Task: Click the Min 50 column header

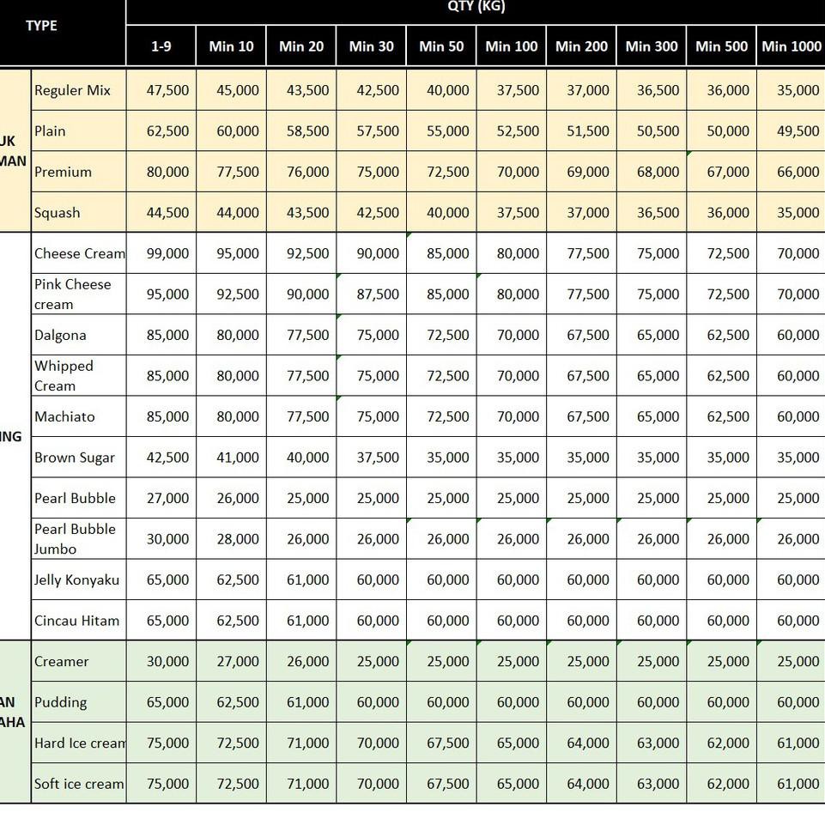Action: pos(441,45)
